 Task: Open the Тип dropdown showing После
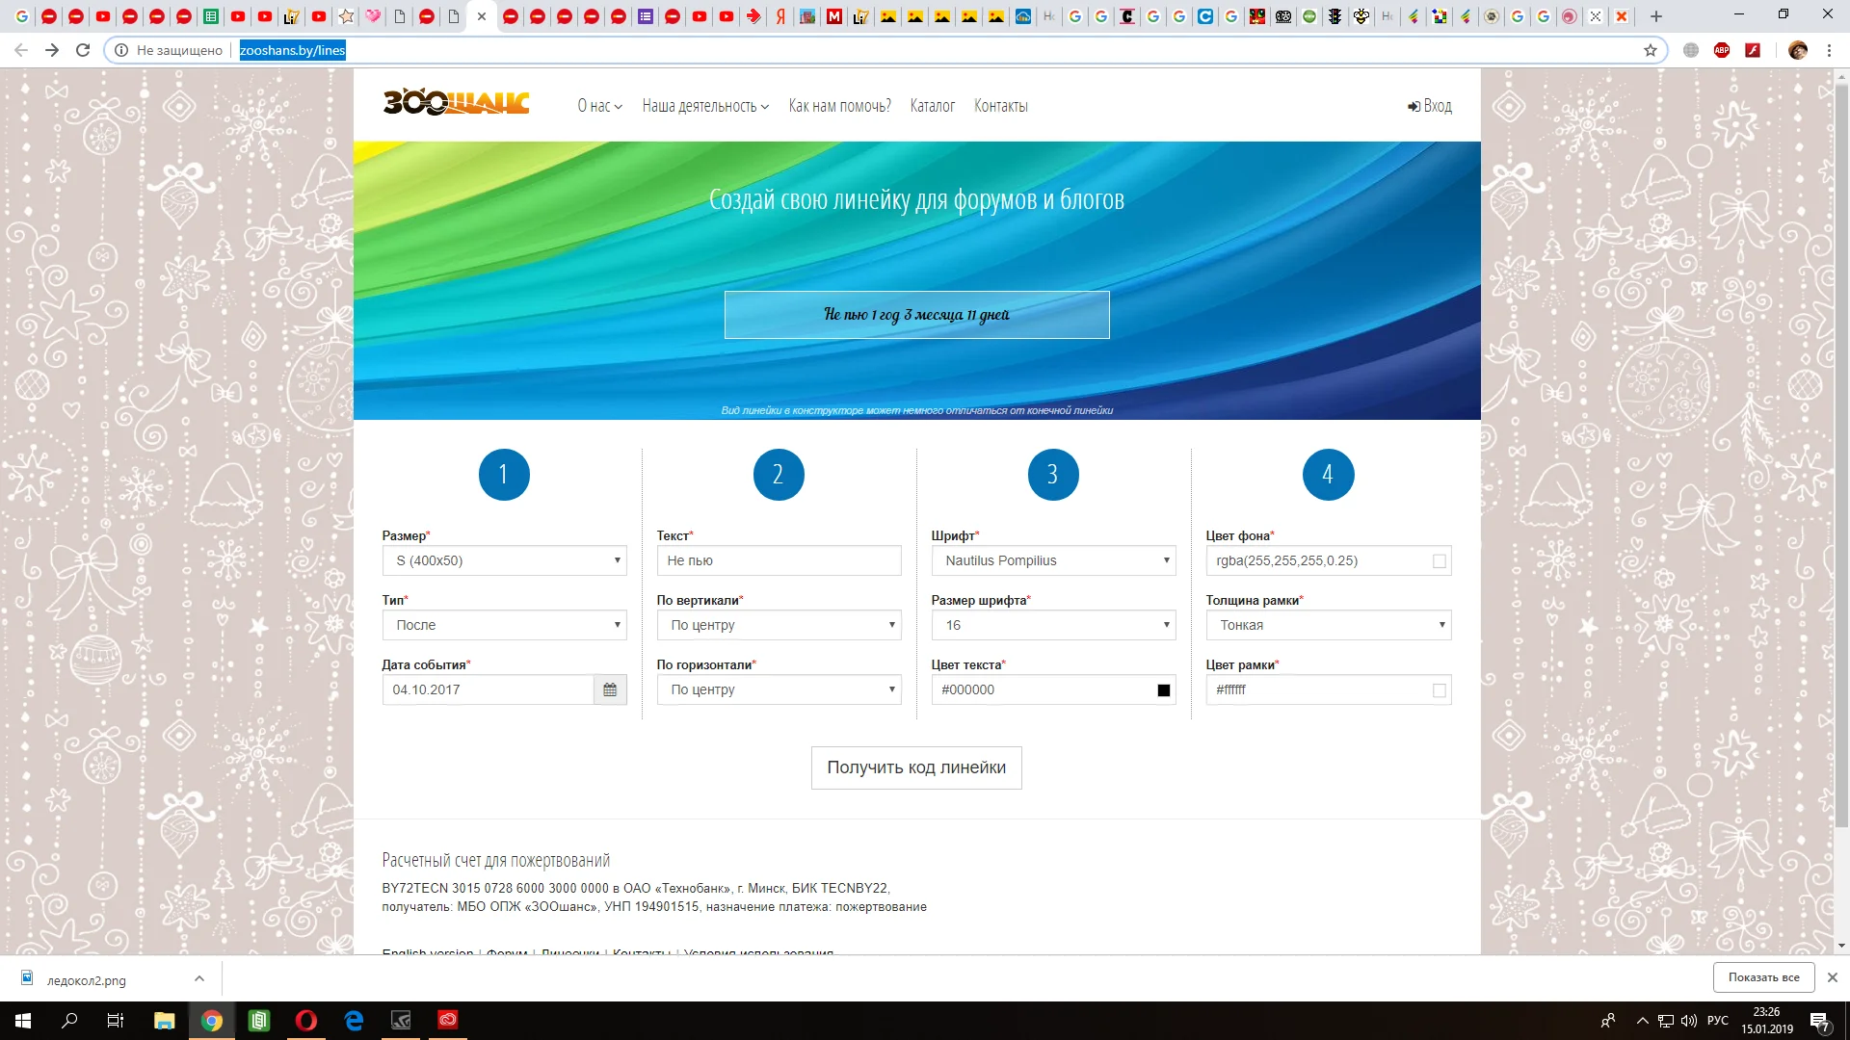pos(504,625)
